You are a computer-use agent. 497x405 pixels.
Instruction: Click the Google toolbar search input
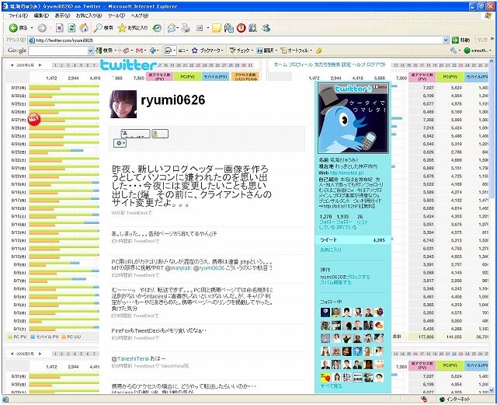[x=57, y=51]
